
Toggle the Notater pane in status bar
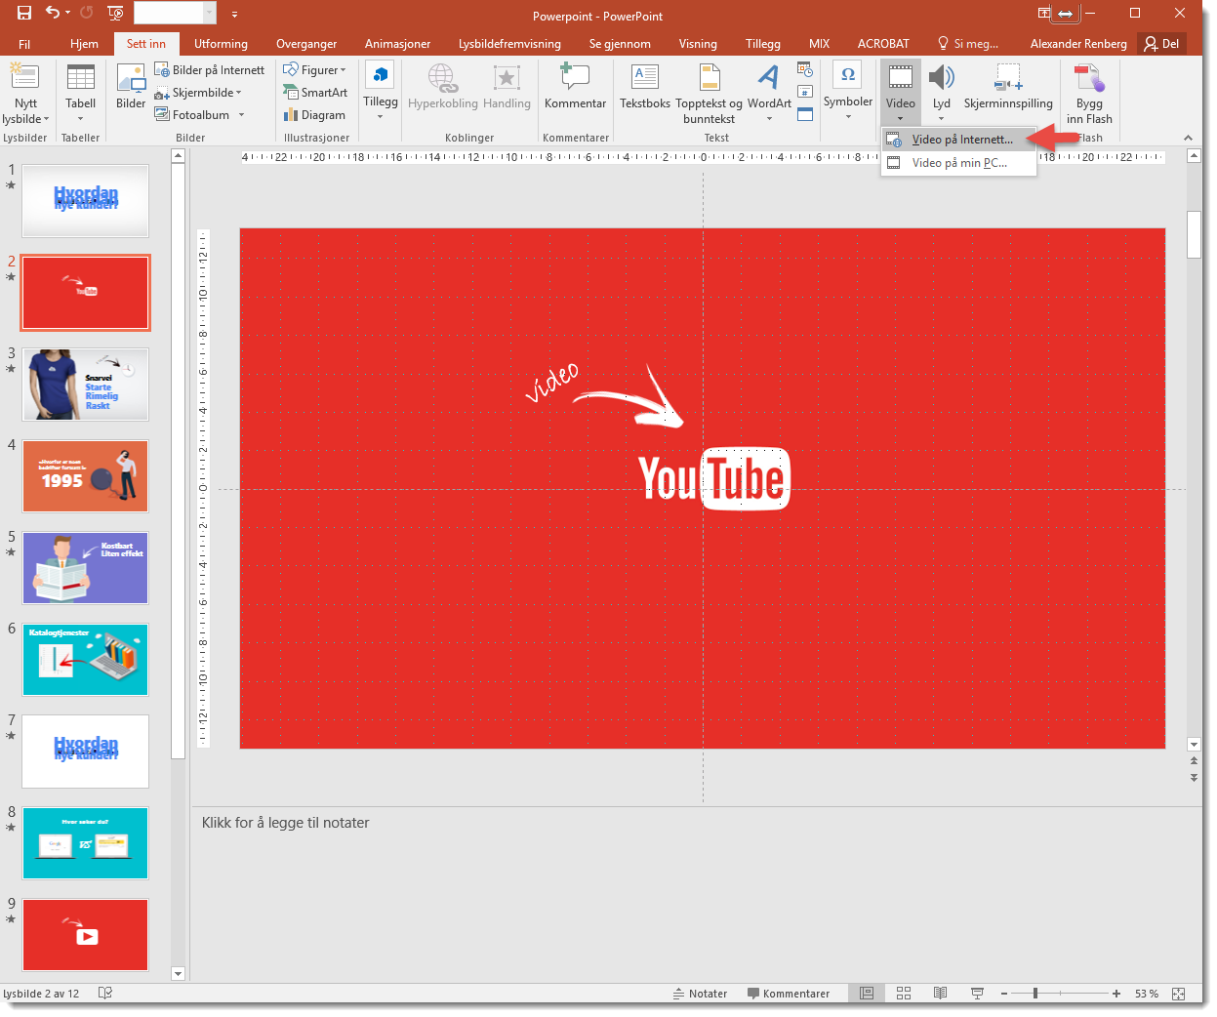point(700,994)
